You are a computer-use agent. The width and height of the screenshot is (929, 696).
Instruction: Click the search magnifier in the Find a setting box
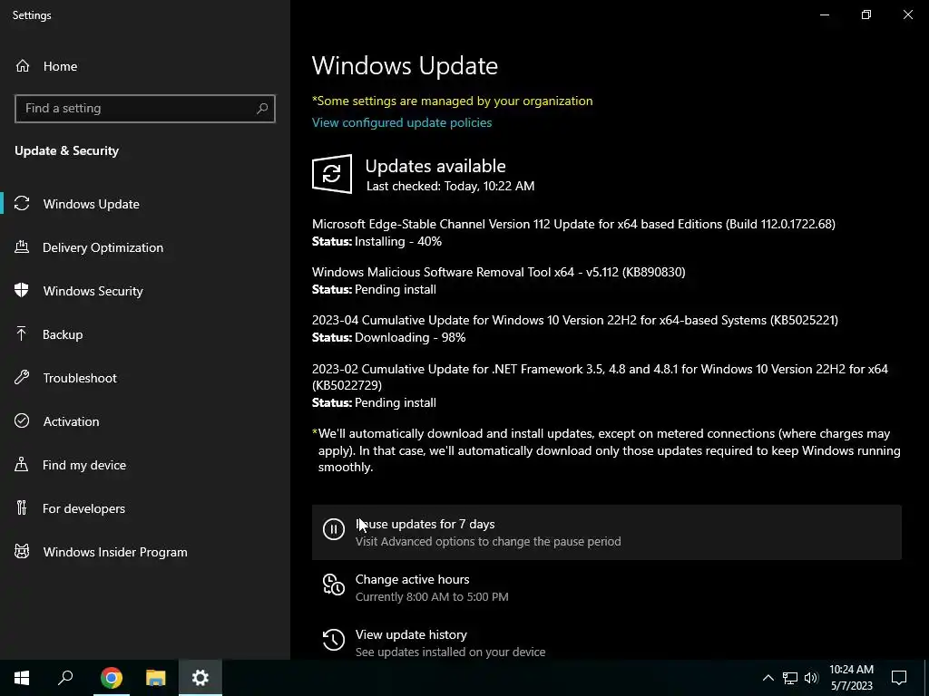tap(262, 109)
